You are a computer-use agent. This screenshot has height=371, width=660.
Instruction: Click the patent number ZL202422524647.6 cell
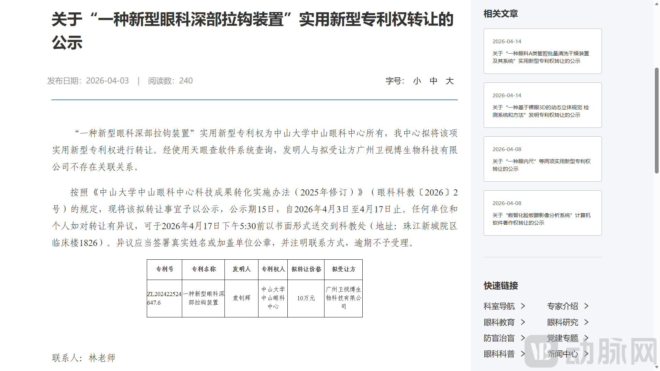[164, 298]
